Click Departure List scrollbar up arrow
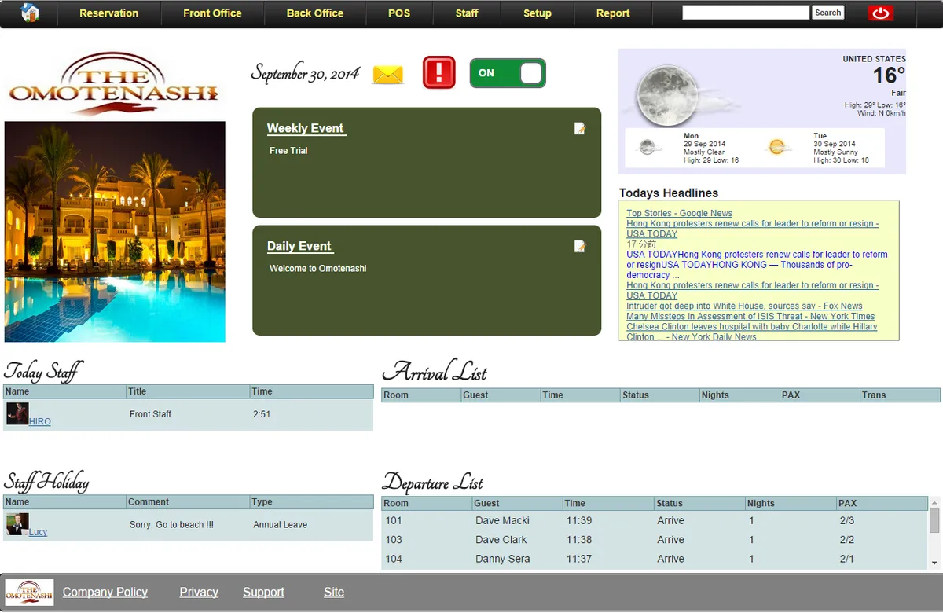Viewport: 943px width, 613px height. [934, 502]
